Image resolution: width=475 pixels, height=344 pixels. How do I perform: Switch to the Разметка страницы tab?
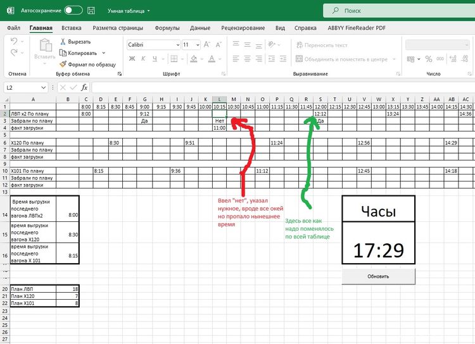click(x=118, y=28)
